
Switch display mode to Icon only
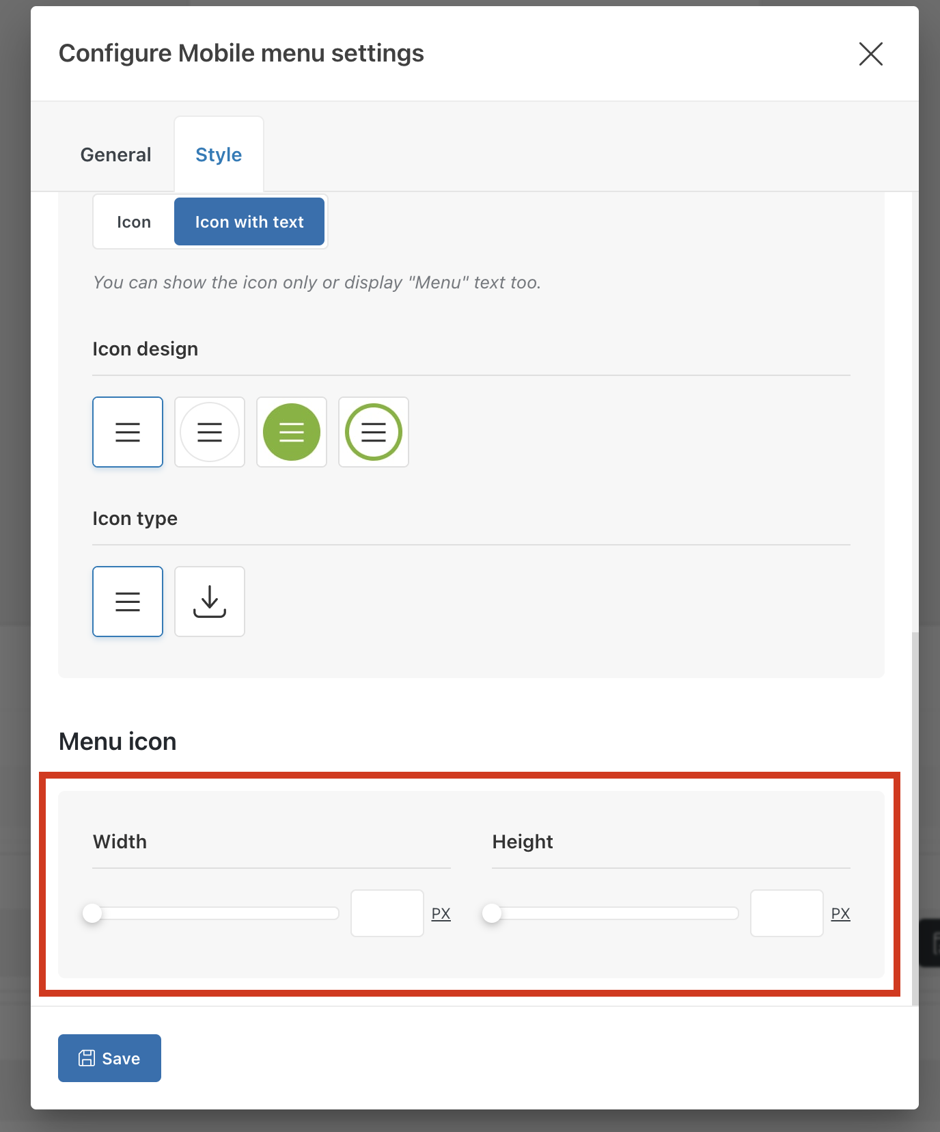[134, 222]
